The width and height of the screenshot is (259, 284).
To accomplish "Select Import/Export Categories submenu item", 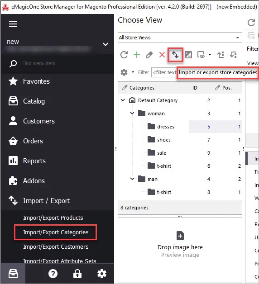I will [x=56, y=232].
